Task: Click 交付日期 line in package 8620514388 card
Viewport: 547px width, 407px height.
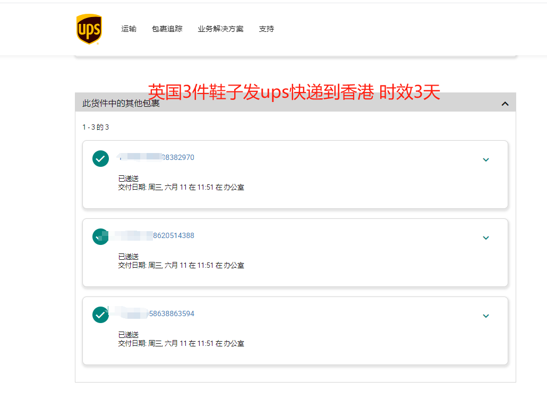Action: [x=181, y=266]
